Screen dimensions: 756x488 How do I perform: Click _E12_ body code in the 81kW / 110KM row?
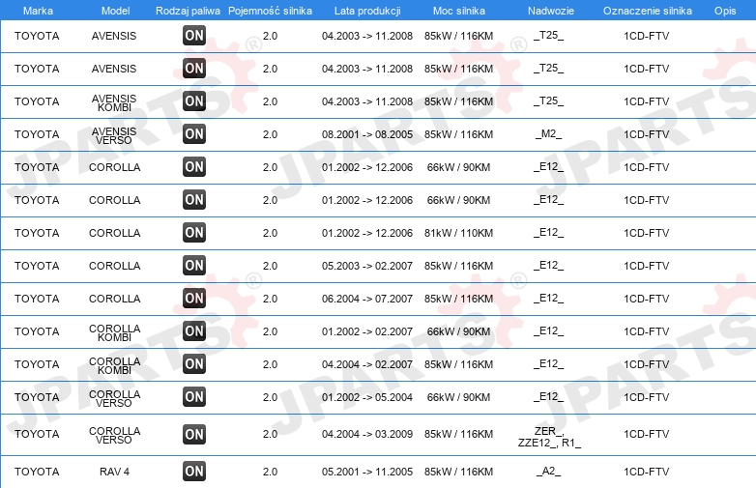pos(549,233)
